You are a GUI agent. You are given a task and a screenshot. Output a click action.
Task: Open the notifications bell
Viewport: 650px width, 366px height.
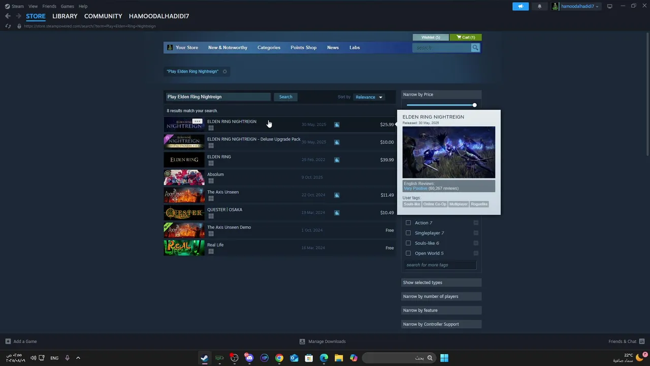point(539,6)
